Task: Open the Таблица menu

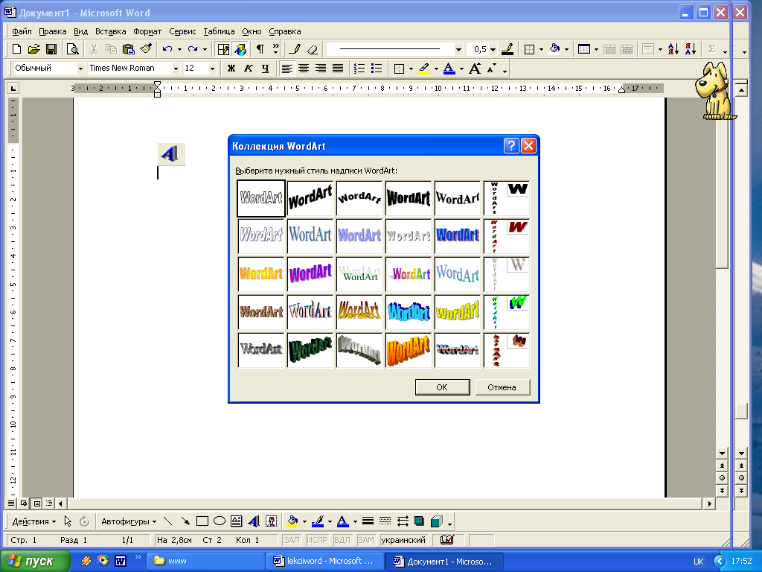Action: pos(220,31)
